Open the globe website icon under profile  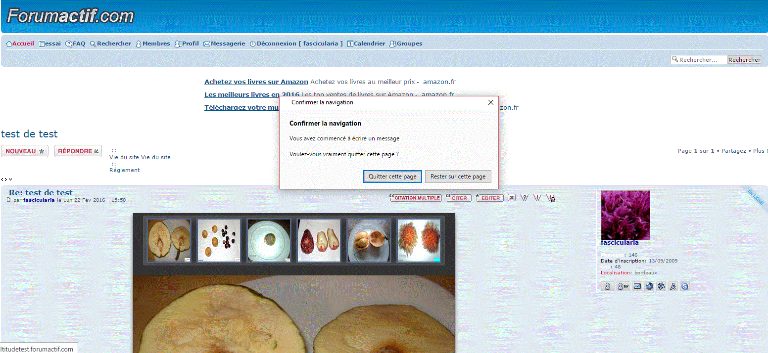(x=649, y=286)
